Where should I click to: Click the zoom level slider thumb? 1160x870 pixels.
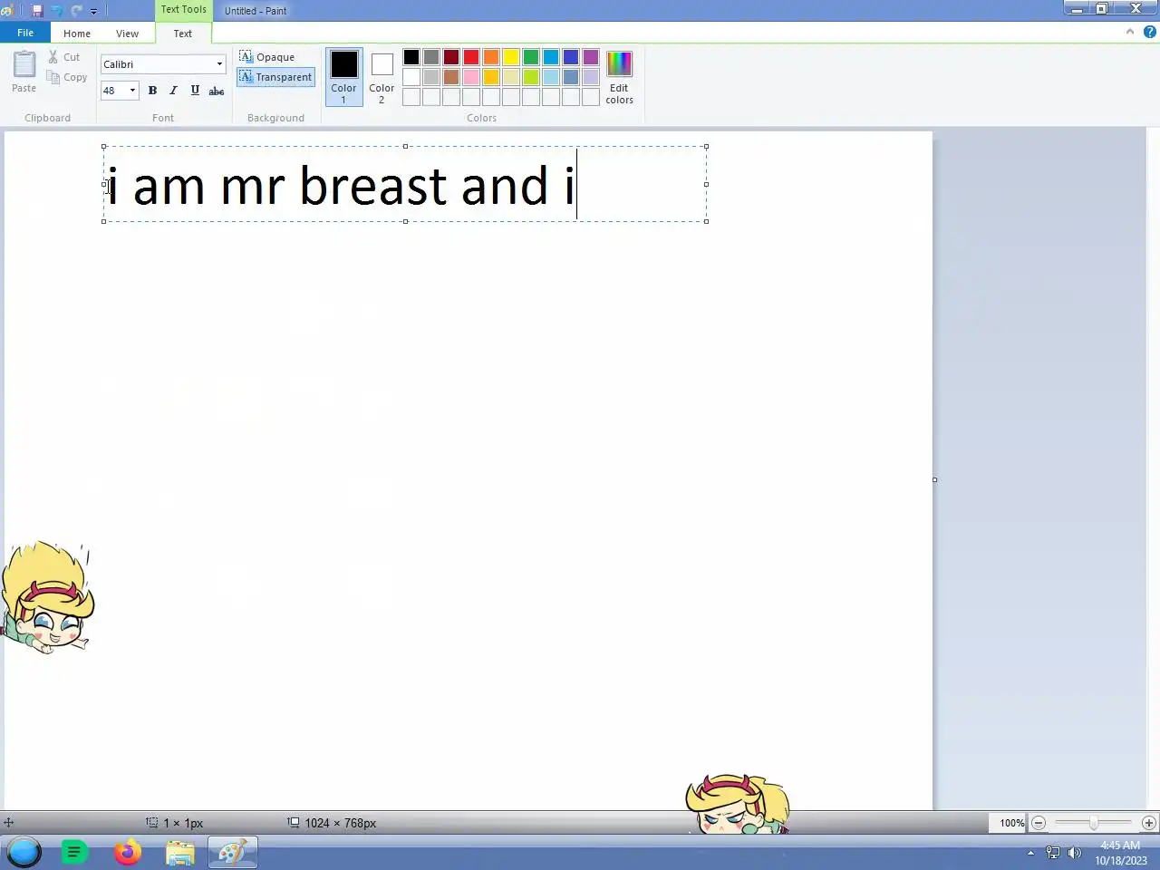coord(1094,823)
